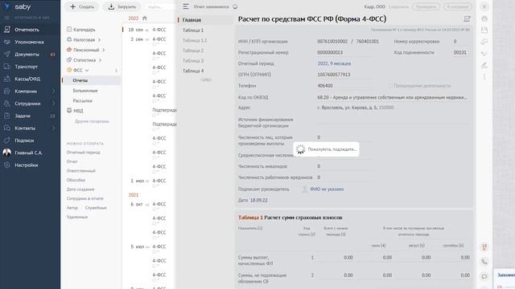Viewport: 515px width, 289px height.
Task: Switch to the Таблица 2 section
Action: pyautogui.click(x=193, y=51)
